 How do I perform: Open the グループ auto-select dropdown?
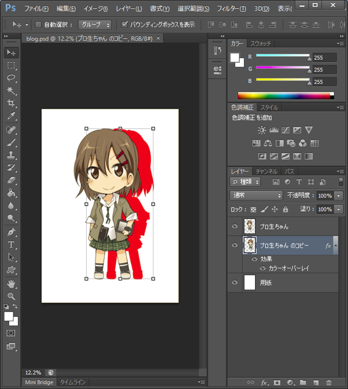tap(95, 24)
